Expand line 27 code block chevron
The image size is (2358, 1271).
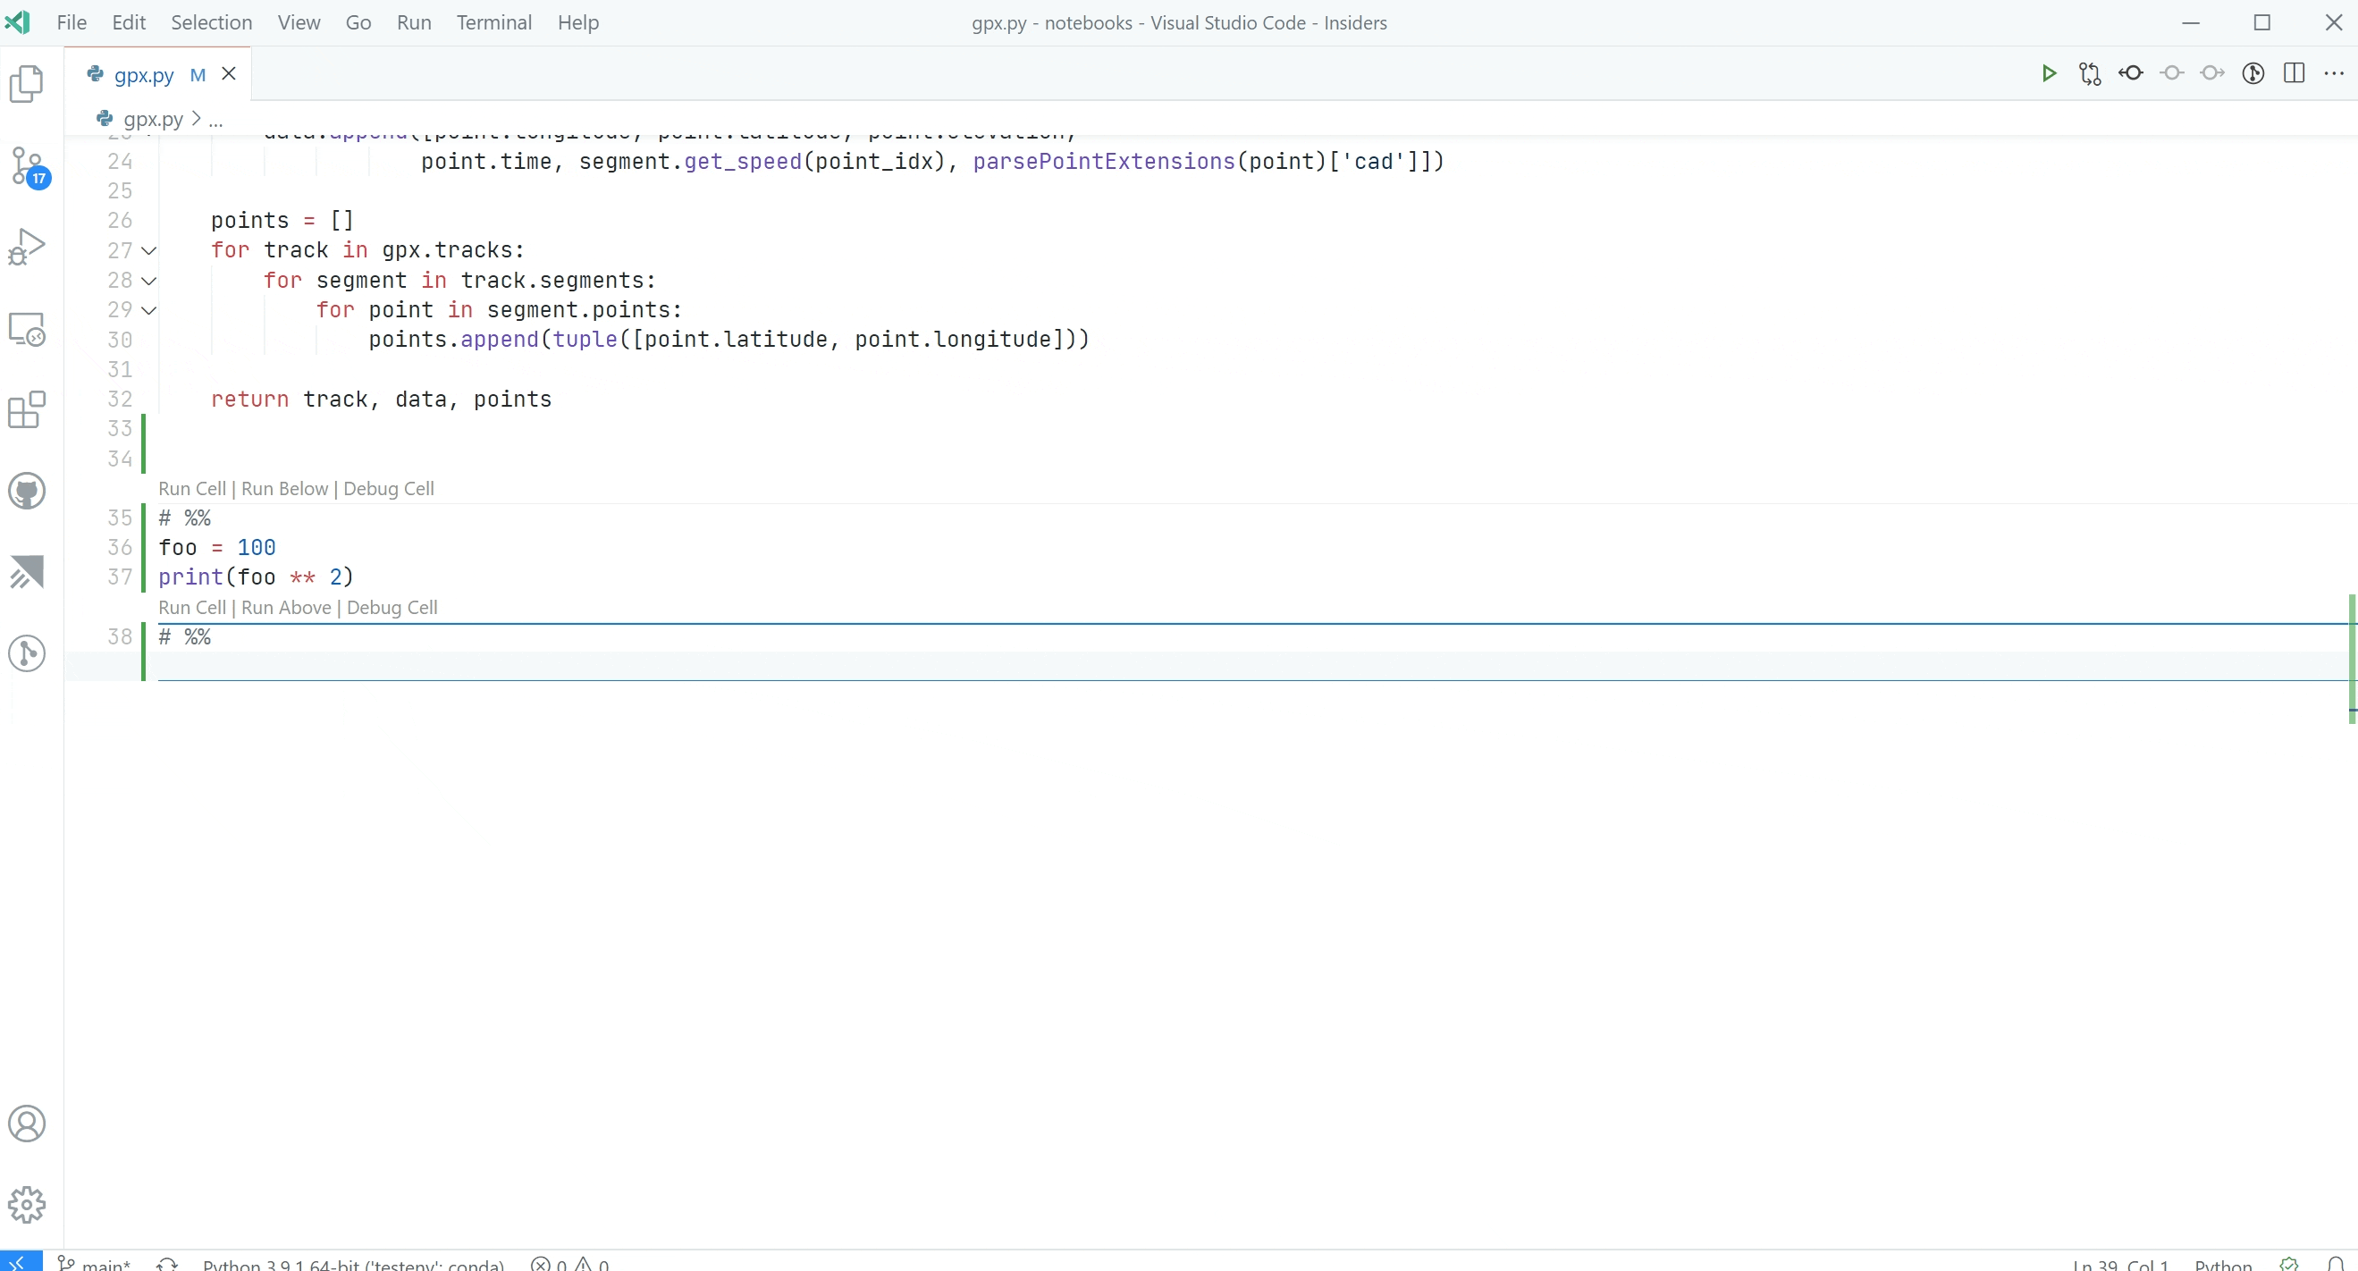pos(148,248)
